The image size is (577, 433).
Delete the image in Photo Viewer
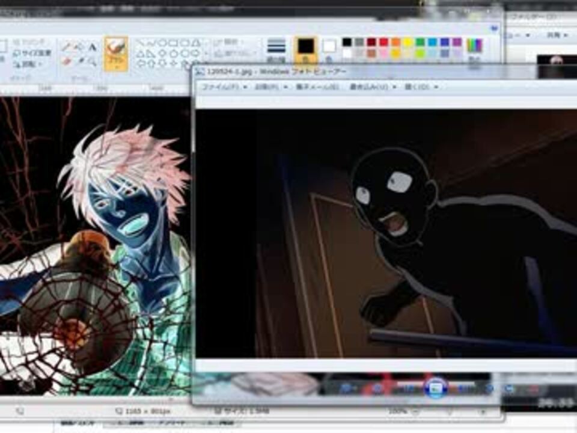coord(533,388)
